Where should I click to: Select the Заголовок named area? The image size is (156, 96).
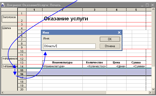point(10,19)
